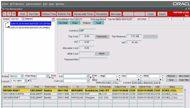Screen dimensions: 190x108
Task: Expand the top Sched dropdown arrow
Action: (x=23, y=19)
